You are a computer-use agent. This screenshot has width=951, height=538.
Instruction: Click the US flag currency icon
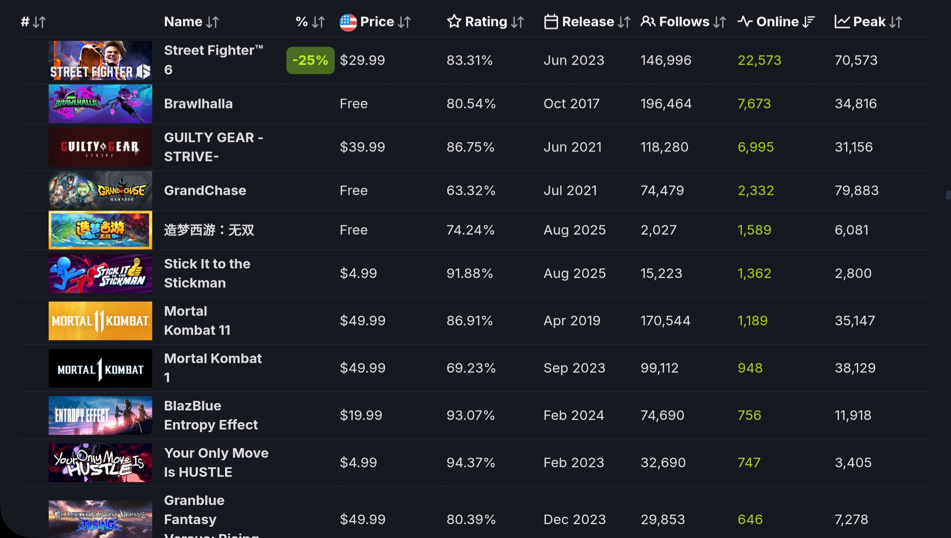point(348,22)
